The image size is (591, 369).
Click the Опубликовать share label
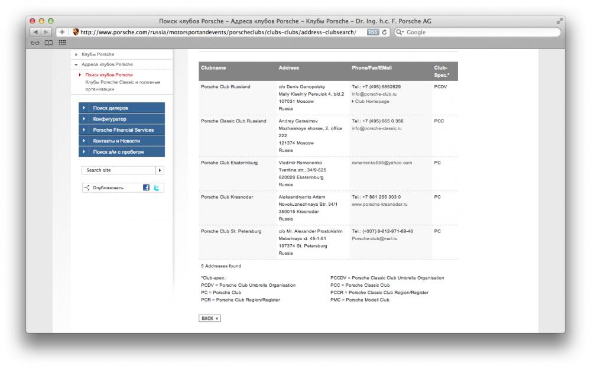pyautogui.click(x=108, y=187)
